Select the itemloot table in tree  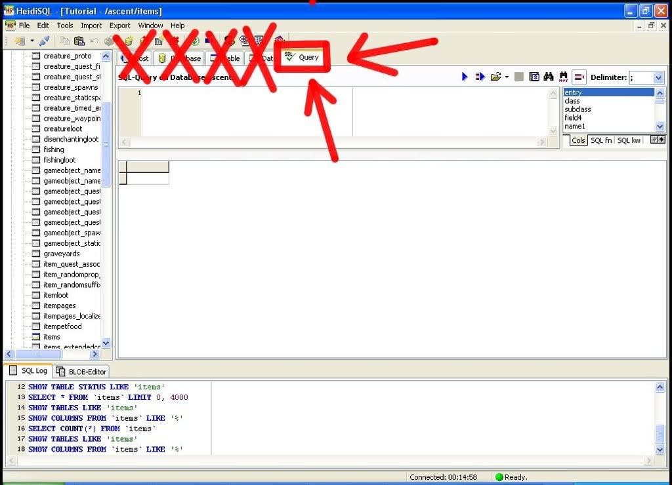pyautogui.click(x=56, y=296)
